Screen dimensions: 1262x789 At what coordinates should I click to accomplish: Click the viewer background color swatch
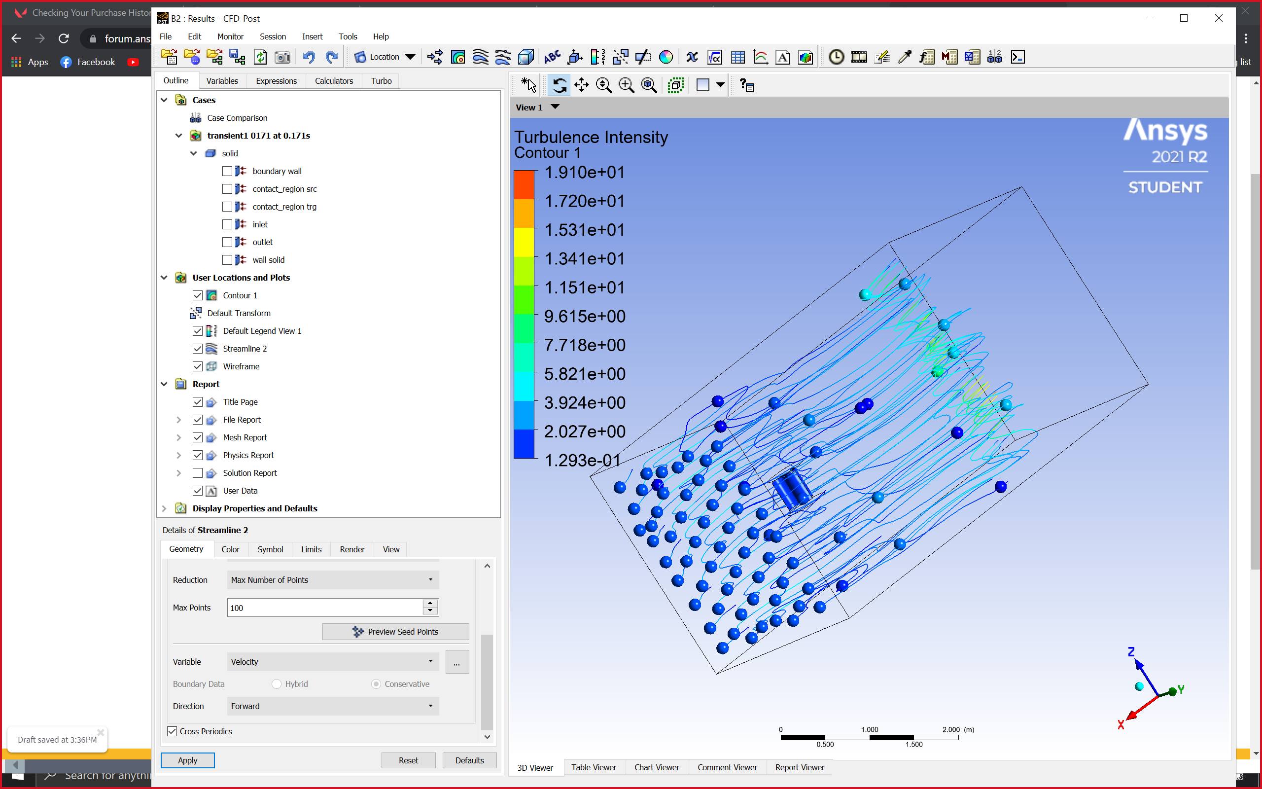702,85
